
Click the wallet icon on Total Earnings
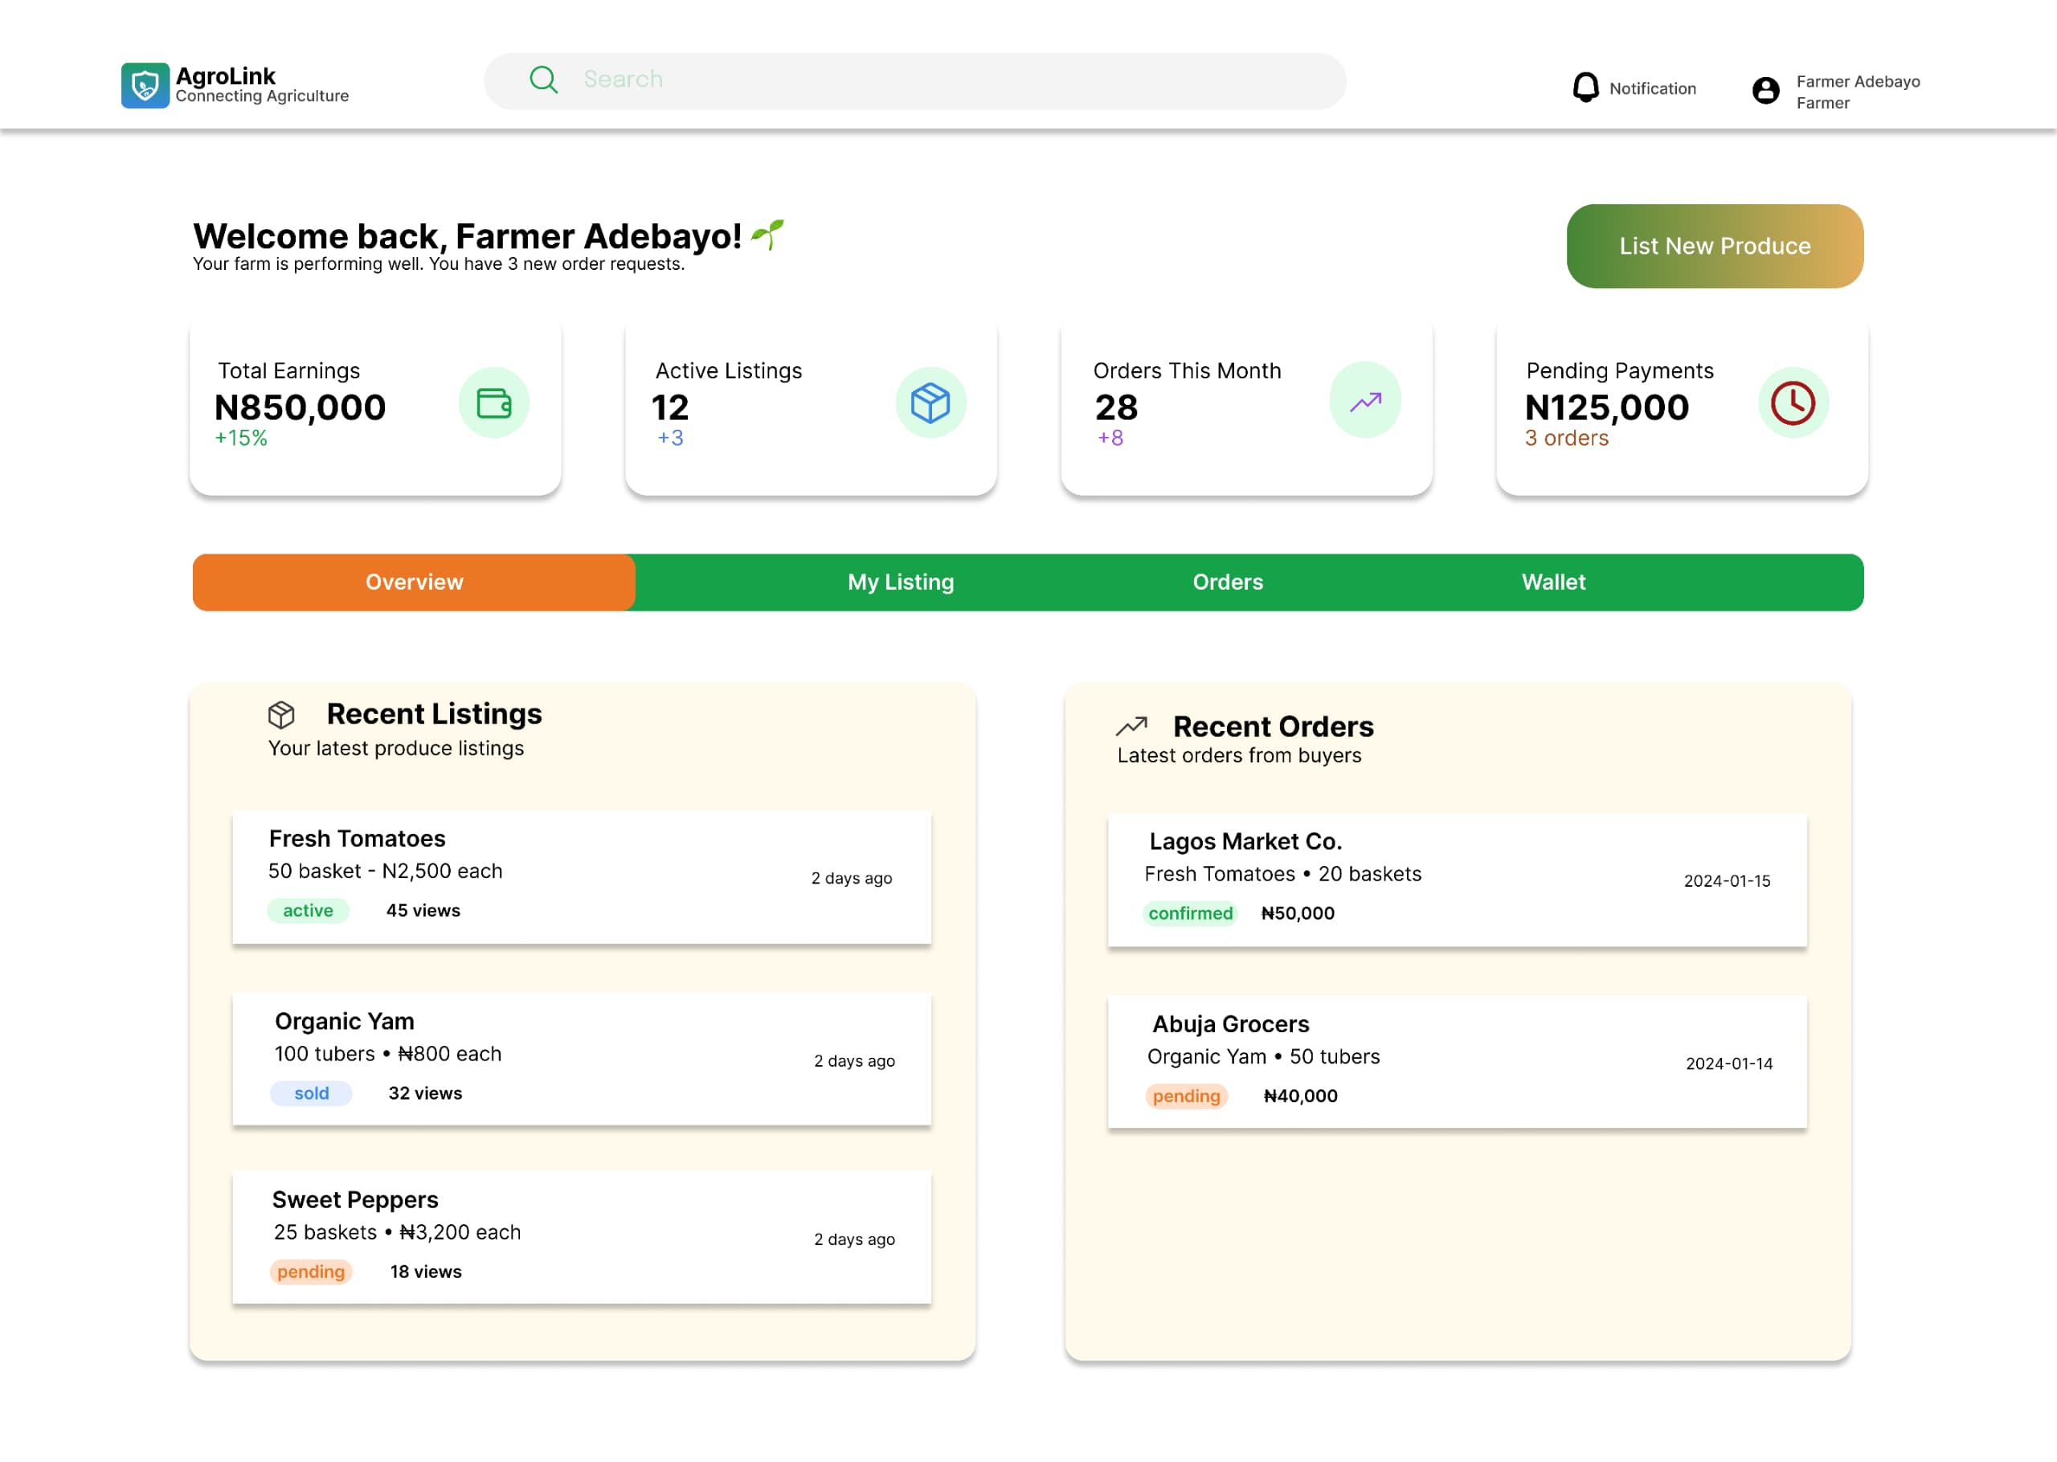[493, 402]
